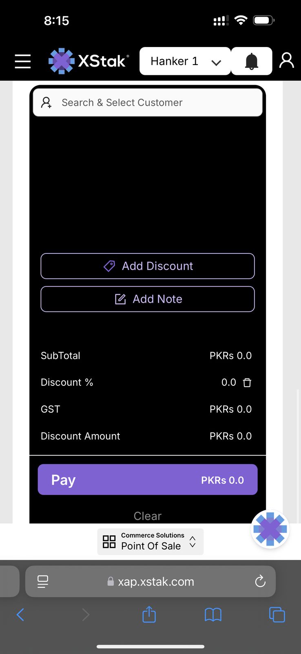
Task: Click the Clear link
Action: coord(148,516)
